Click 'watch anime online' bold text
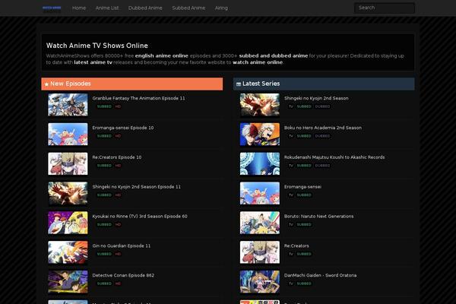Viewport: 456px width, 304px height. [x=258, y=62]
